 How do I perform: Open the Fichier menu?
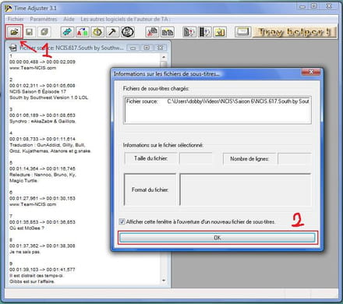(x=16, y=19)
